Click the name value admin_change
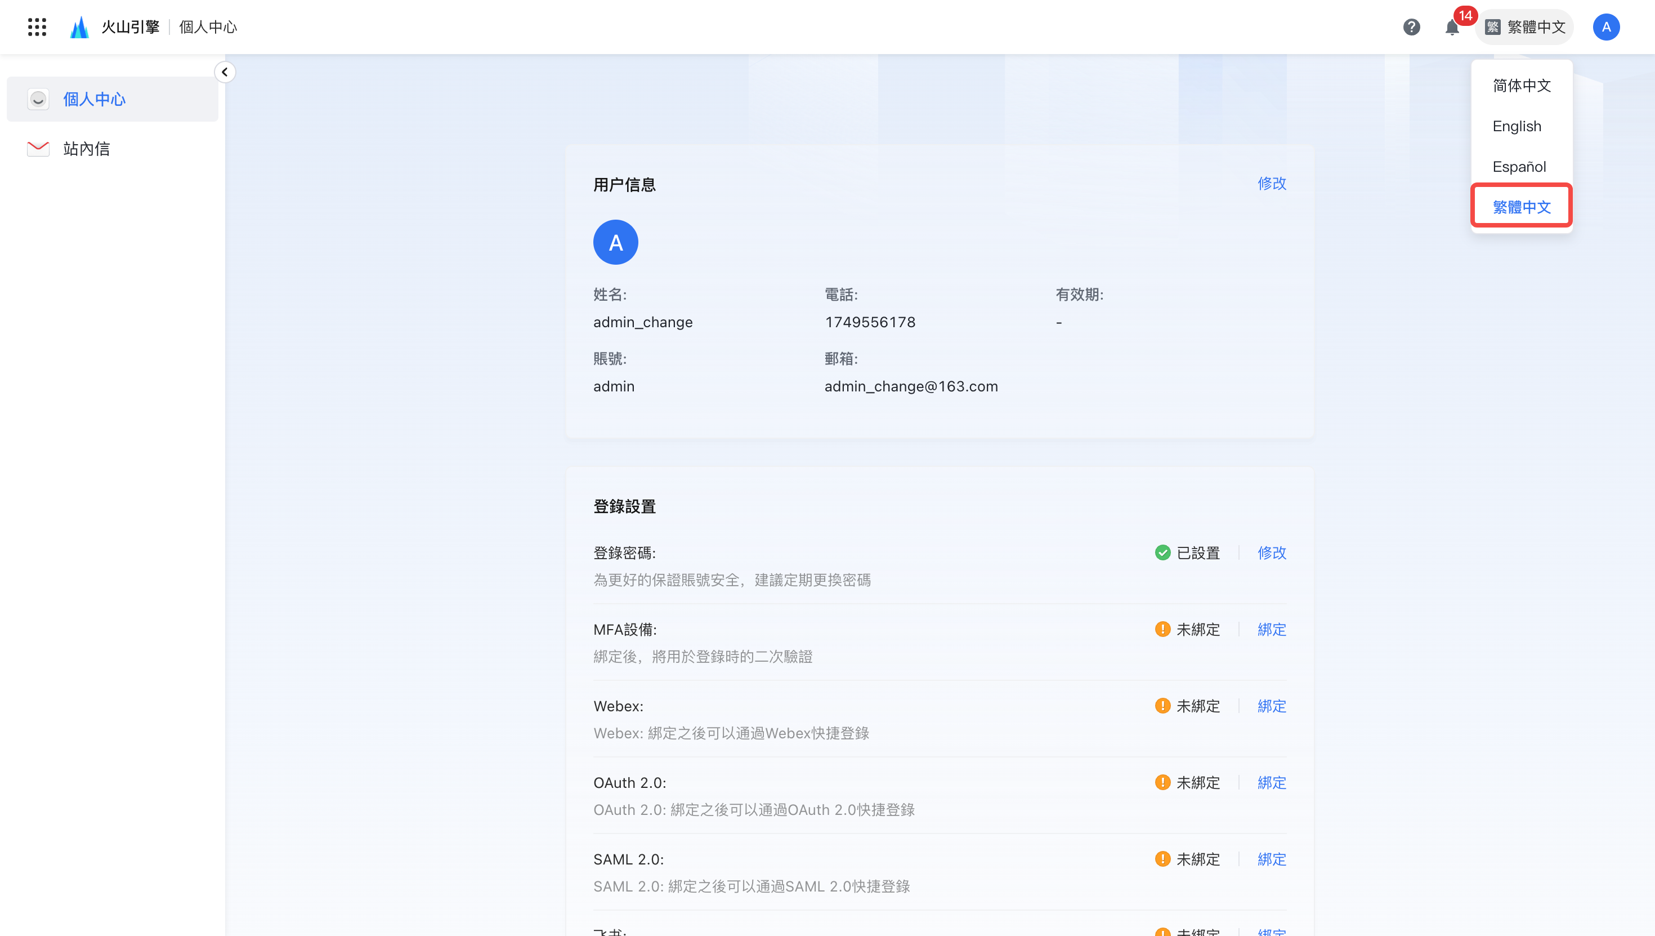Image resolution: width=1655 pixels, height=936 pixels. tap(642, 322)
